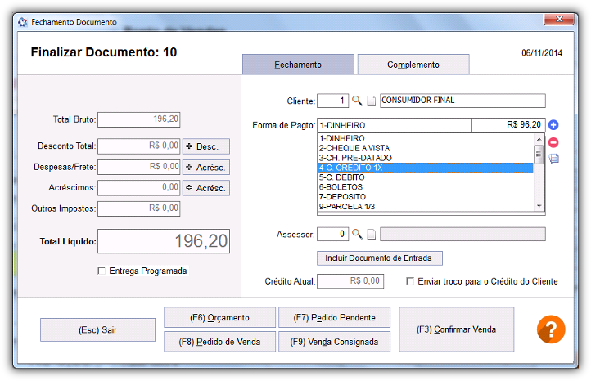
Task: Click the payment details list icon
Action: pyautogui.click(x=553, y=159)
